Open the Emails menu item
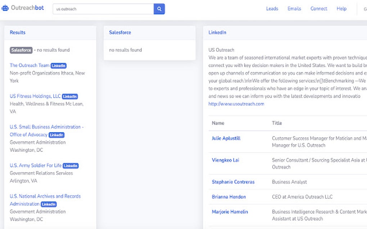Viewport: 367px width, 229px height. pos(294,9)
